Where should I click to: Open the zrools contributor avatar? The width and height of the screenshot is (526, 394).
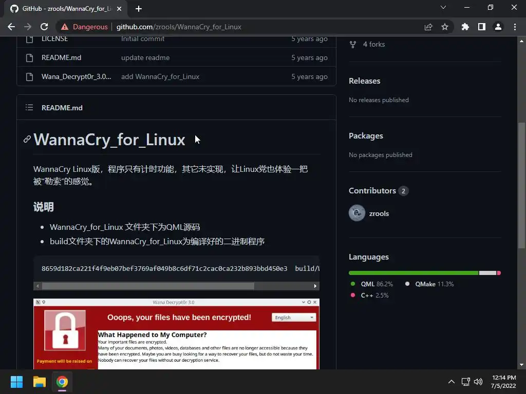pos(357,213)
